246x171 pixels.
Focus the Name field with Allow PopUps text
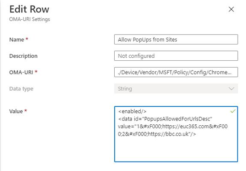(x=176, y=39)
